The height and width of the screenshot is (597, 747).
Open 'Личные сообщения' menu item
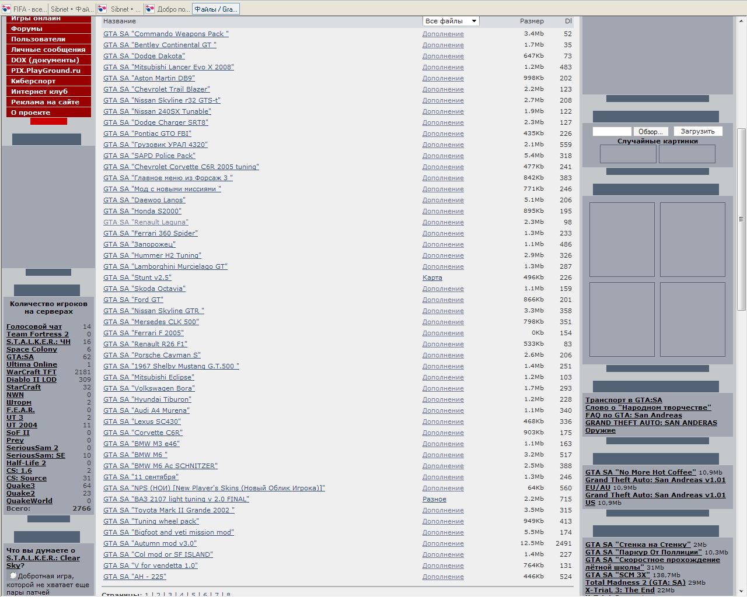[x=48, y=50]
